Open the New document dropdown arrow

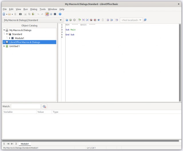7,14
